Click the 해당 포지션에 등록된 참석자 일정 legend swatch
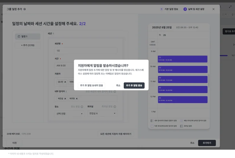Image resolution: width=235 pixels, height=158 pixels. coord(181,121)
